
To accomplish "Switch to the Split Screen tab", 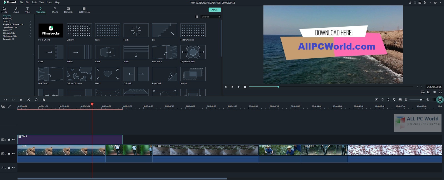I will coord(84,10).
